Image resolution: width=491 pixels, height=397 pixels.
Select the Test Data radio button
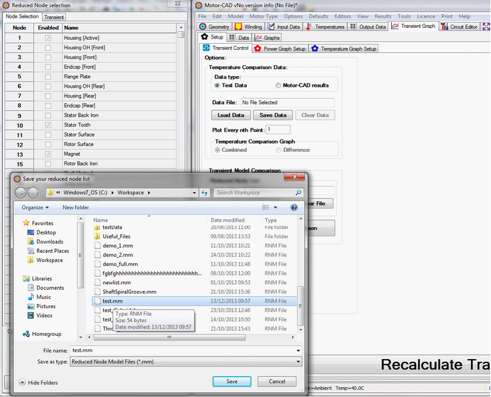pyautogui.click(x=217, y=85)
